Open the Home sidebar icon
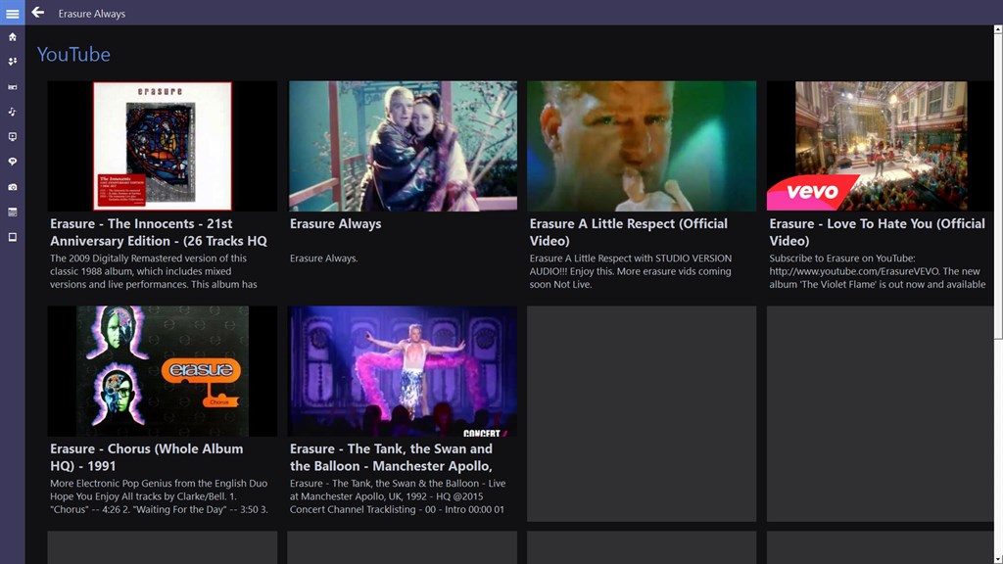The height and width of the screenshot is (564, 1003). click(12, 37)
